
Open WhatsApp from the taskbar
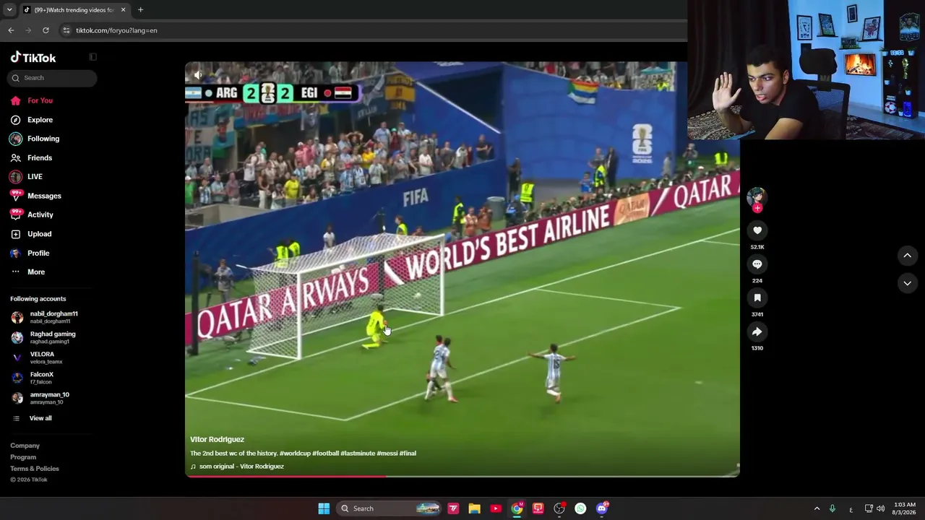(580, 508)
